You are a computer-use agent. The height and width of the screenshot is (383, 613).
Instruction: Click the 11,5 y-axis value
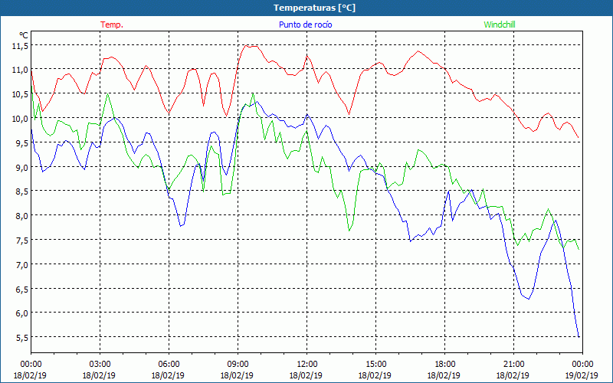[x=21, y=46]
